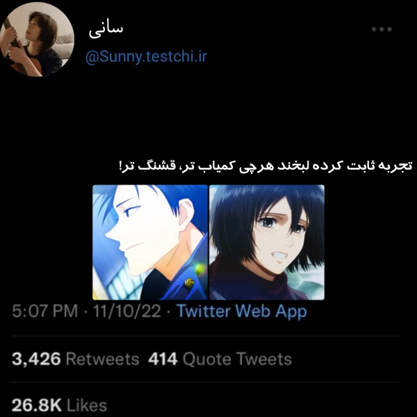
Task: Open the Retweets label list
Action: point(102,359)
